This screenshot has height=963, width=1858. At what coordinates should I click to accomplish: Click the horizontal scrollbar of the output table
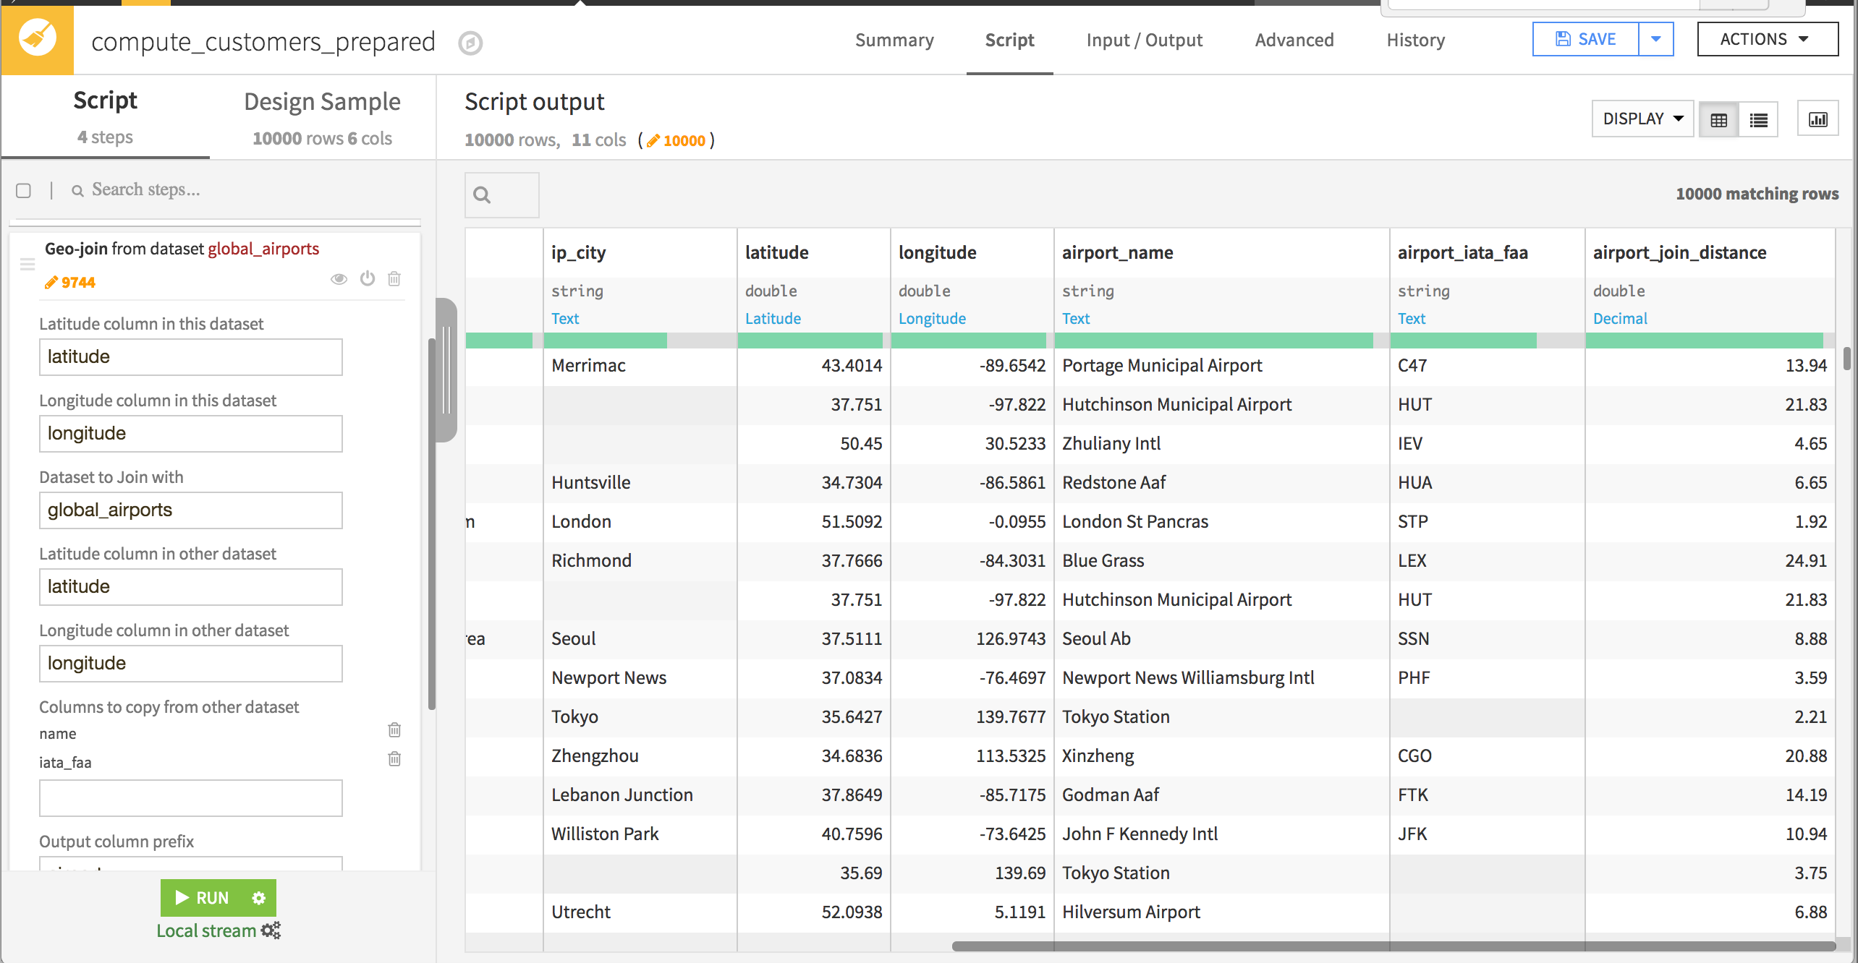1393,946
